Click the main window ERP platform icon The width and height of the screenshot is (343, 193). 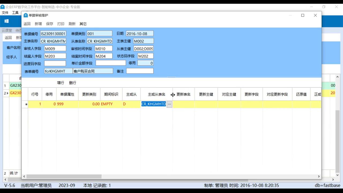click(x=2, y=7)
